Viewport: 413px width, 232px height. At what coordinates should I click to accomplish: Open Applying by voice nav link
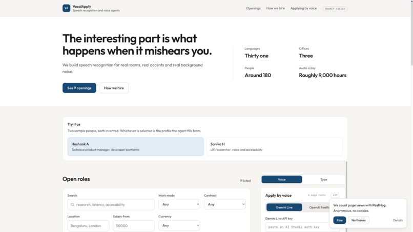pyautogui.click(x=304, y=8)
